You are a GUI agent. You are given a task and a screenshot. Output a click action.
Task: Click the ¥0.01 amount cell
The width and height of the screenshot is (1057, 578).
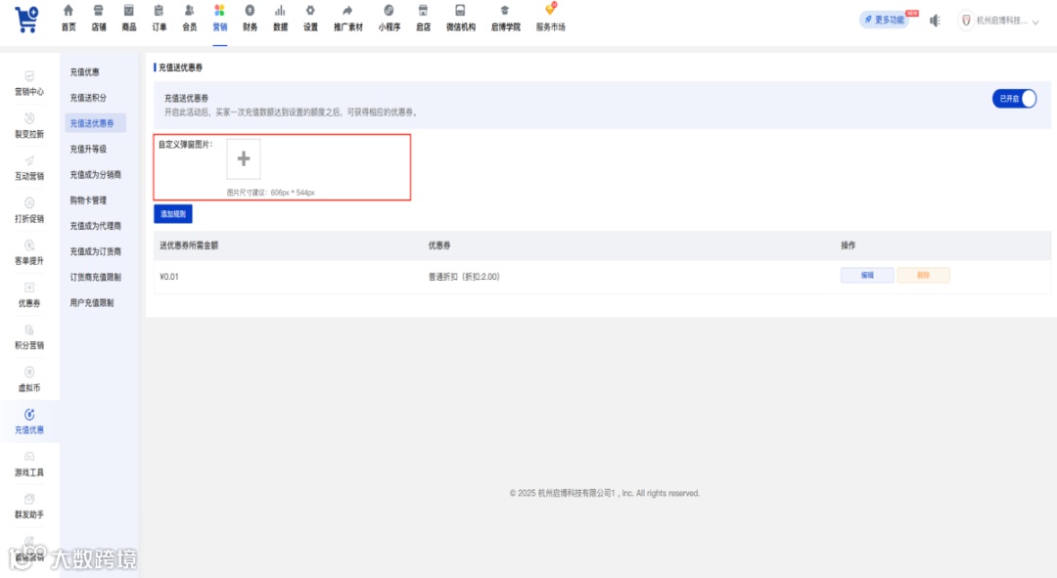[x=169, y=276]
